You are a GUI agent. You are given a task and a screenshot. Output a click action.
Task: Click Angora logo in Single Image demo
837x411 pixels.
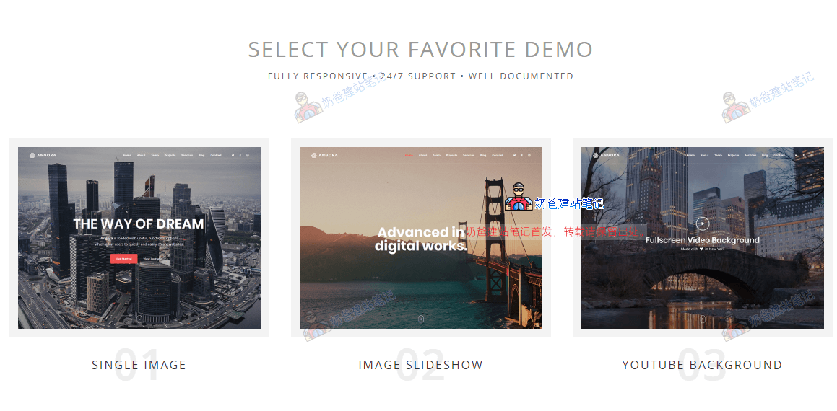pyautogui.click(x=43, y=155)
